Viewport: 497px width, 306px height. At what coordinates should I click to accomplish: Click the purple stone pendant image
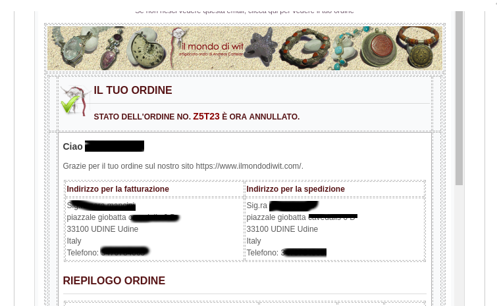tap(111, 51)
